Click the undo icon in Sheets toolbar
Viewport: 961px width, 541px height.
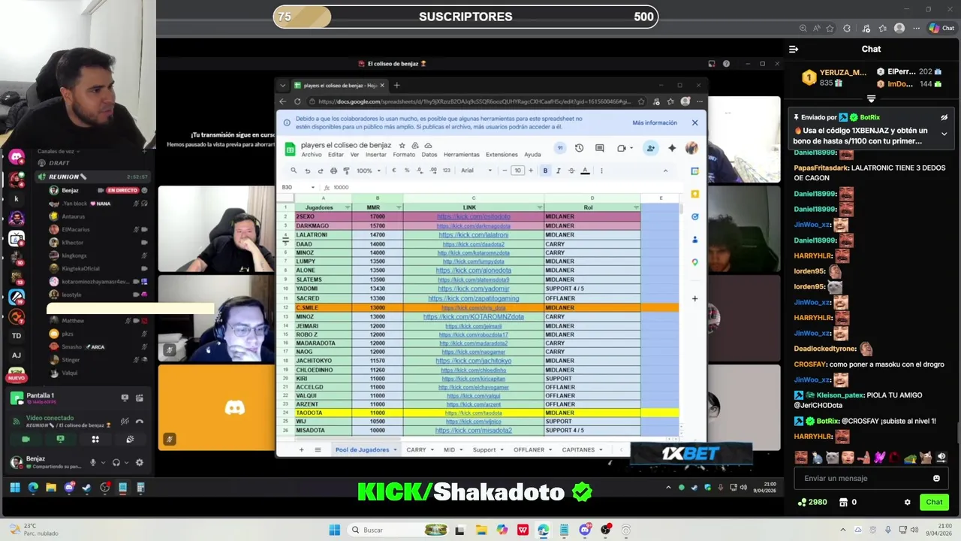point(307,171)
